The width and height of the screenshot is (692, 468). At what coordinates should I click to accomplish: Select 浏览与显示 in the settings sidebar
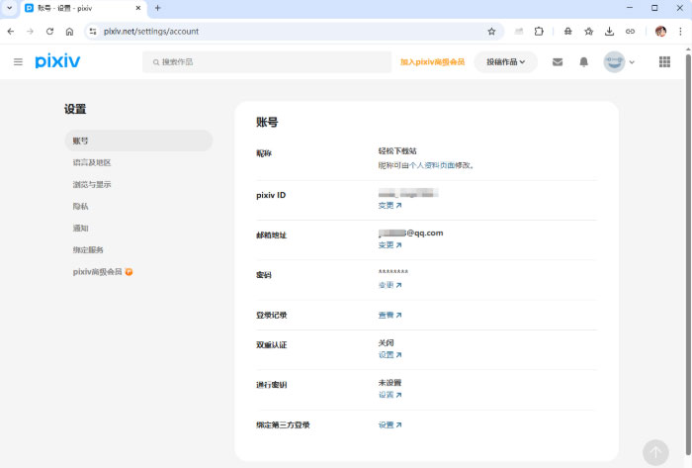(92, 184)
